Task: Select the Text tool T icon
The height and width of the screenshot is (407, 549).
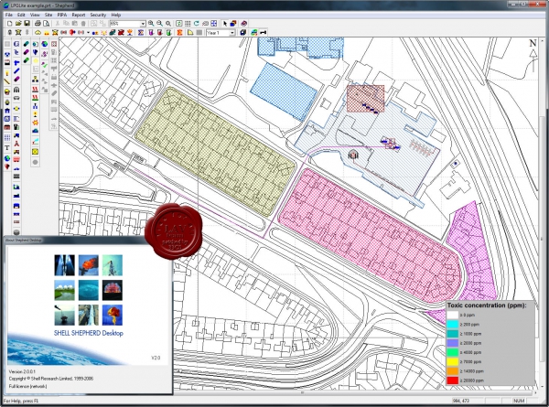Action: (x=7, y=148)
